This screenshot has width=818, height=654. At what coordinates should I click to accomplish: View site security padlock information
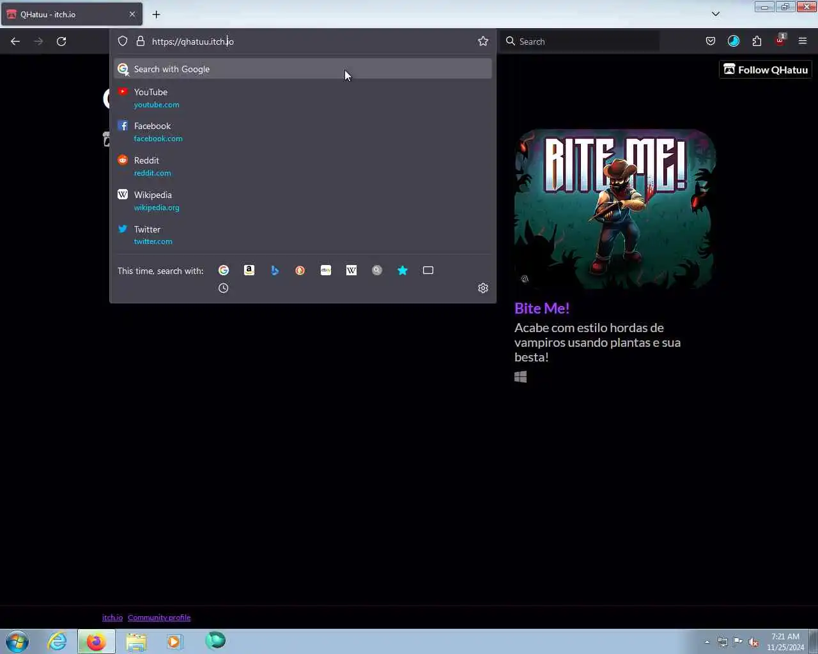click(141, 41)
